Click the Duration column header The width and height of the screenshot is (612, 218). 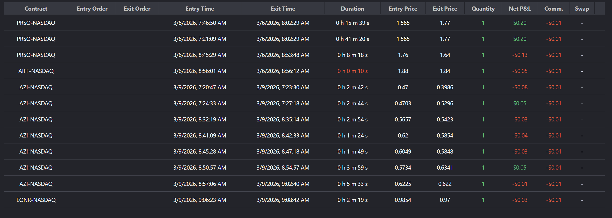pyautogui.click(x=352, y=9)
